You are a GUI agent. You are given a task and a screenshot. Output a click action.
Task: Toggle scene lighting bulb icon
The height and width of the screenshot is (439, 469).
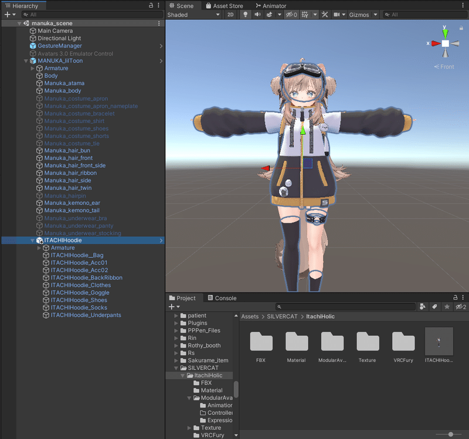pyautogui.click(x=245, y=15)
